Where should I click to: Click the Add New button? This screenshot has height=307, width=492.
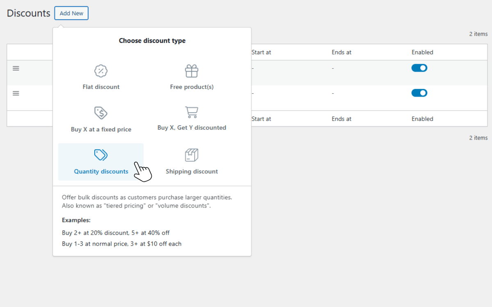[x=71, y=13]
